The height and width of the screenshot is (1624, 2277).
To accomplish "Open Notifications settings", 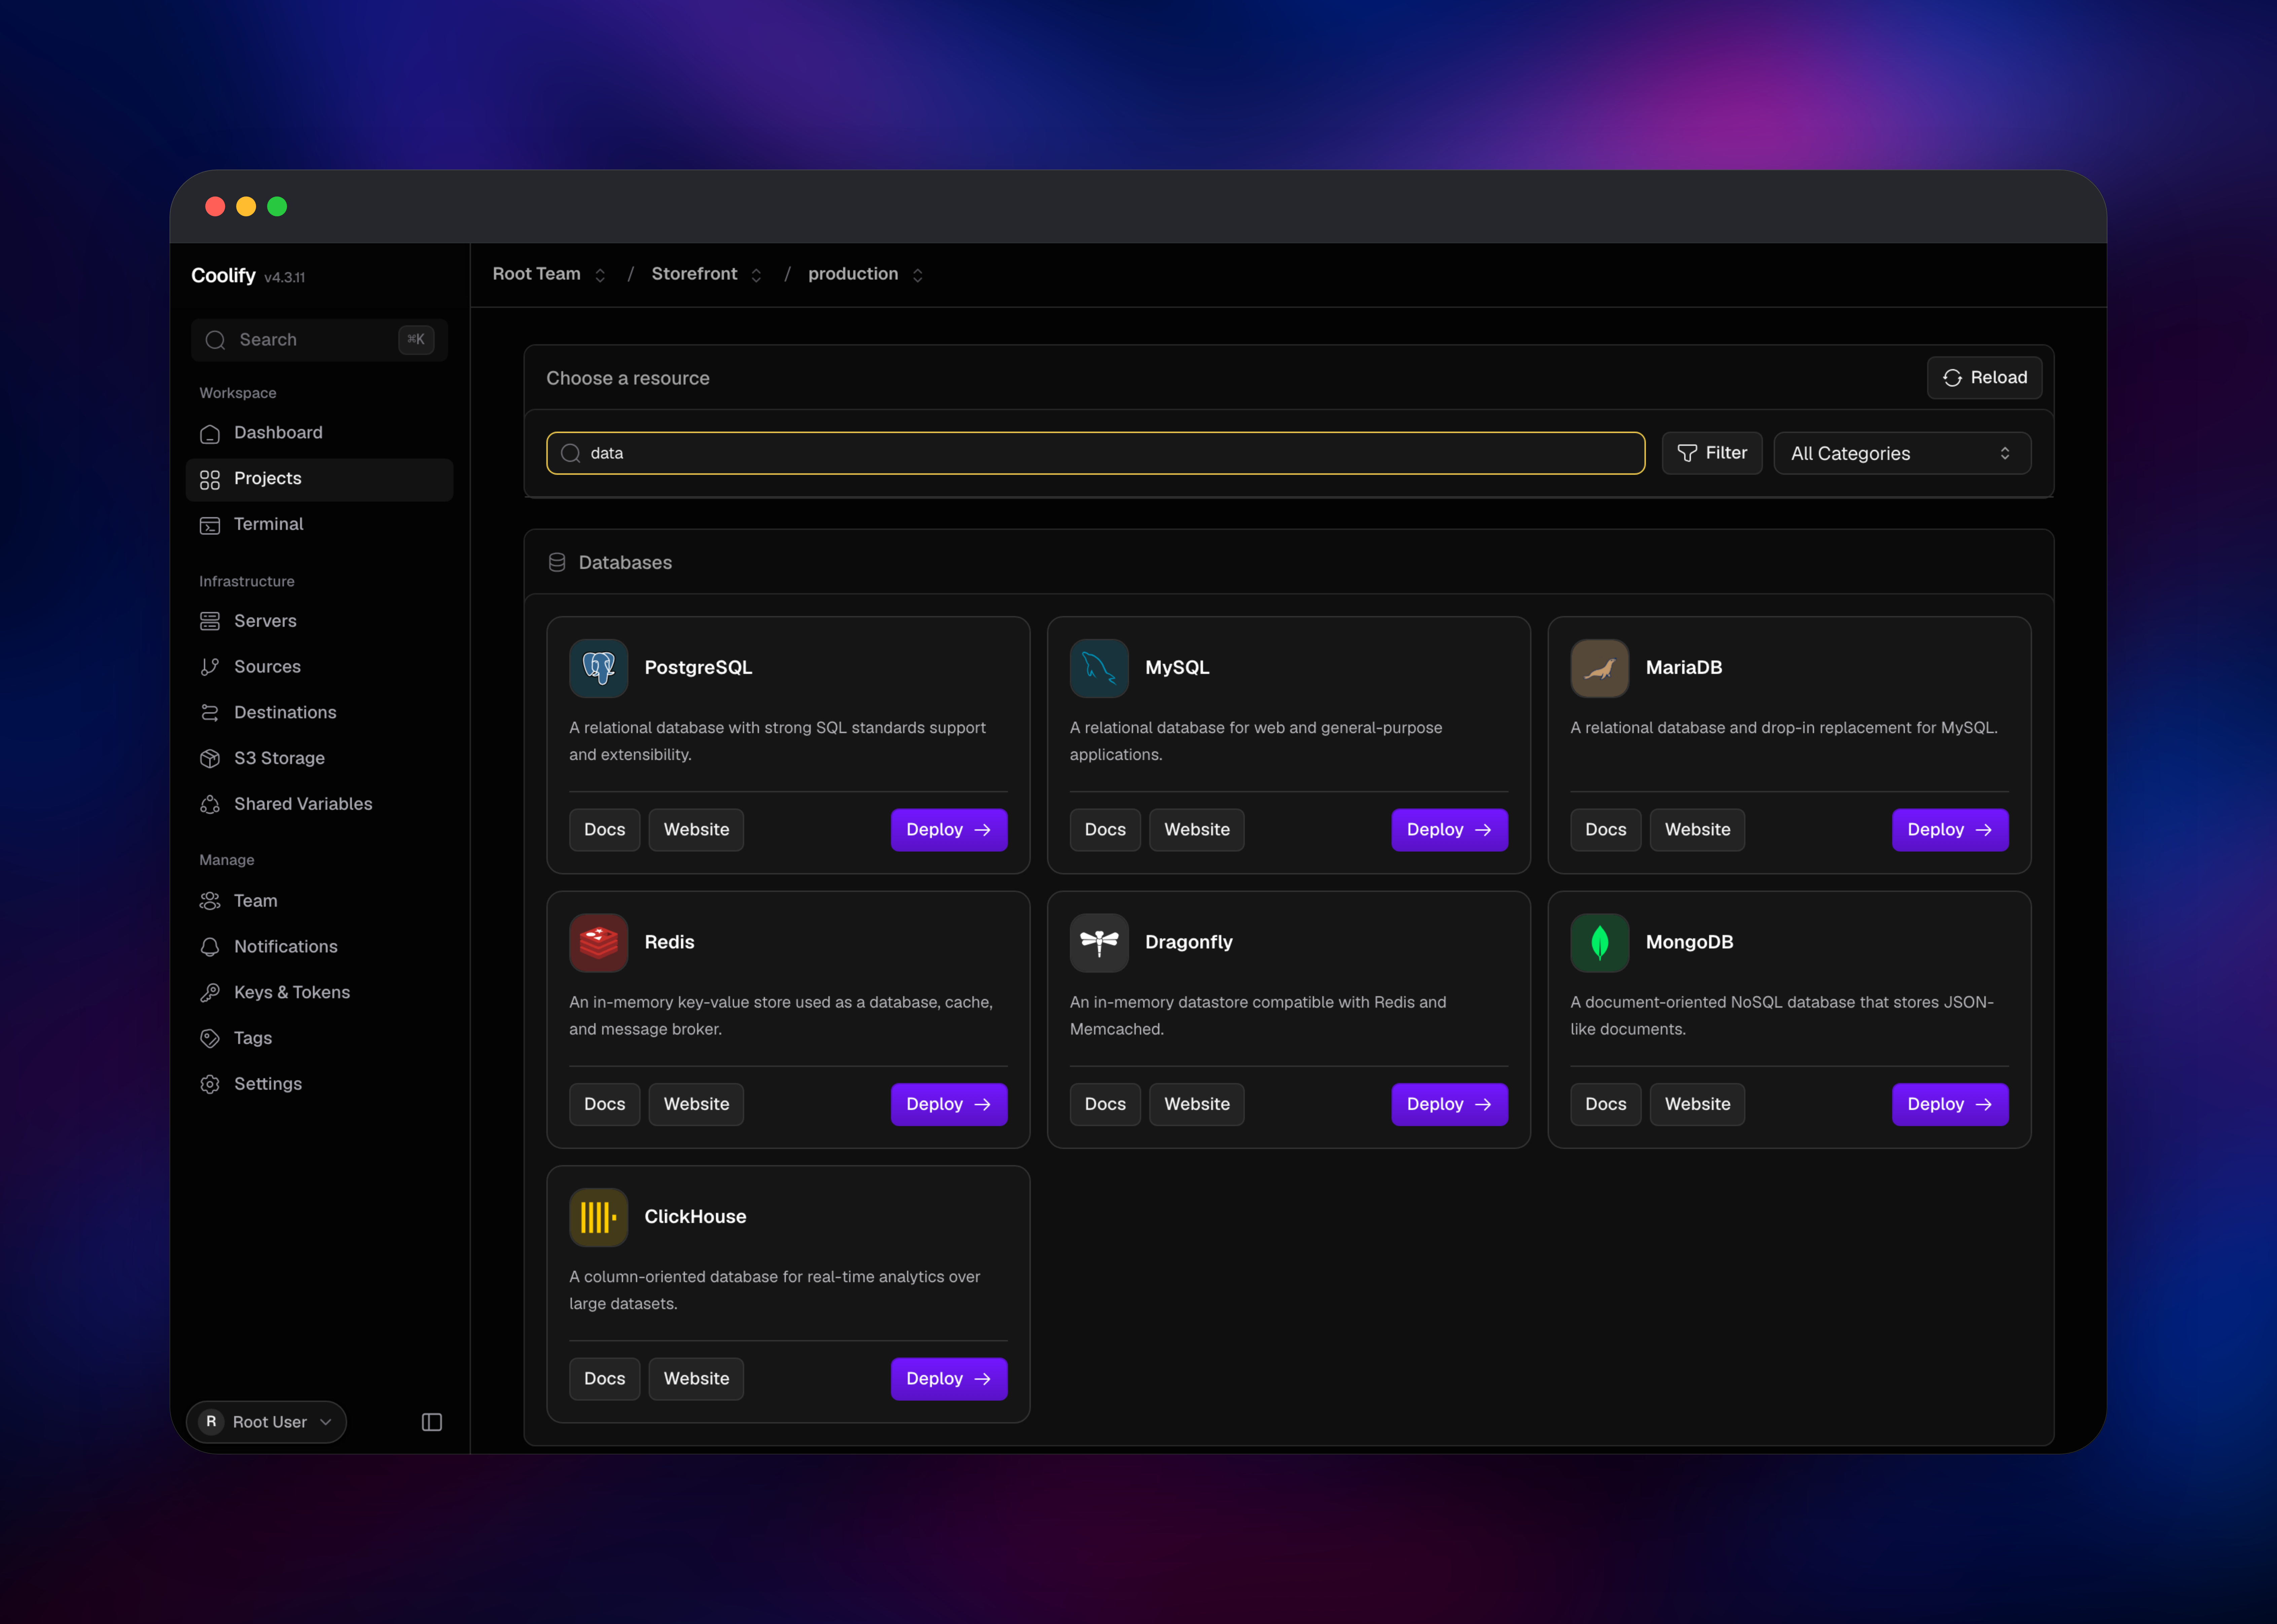I will pos(319,947).
